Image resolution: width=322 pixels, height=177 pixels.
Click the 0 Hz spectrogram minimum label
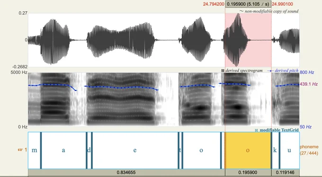pos(23,127)
